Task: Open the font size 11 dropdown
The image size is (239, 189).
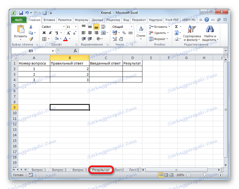Action: (76, 27)
